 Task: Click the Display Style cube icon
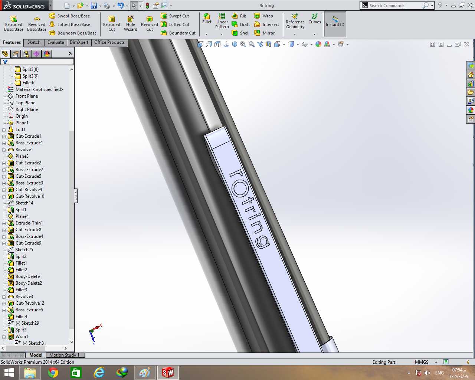coord(291,44)
